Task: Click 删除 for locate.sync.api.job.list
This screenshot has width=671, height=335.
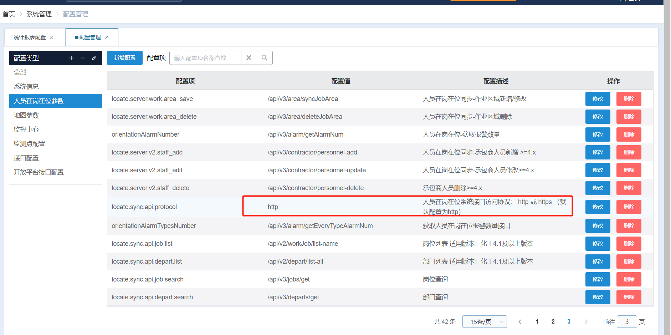Action: click(629, 244)
